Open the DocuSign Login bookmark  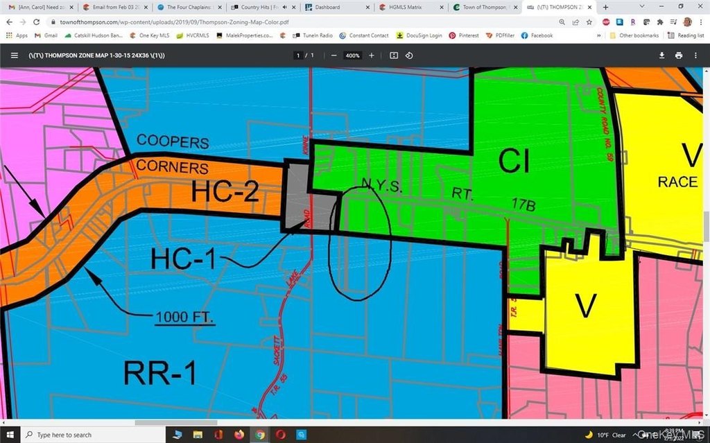(418, 35)
